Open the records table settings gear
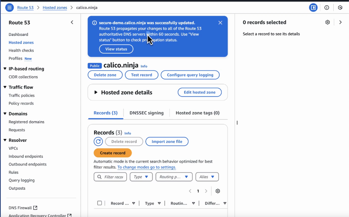 (218, 191)
